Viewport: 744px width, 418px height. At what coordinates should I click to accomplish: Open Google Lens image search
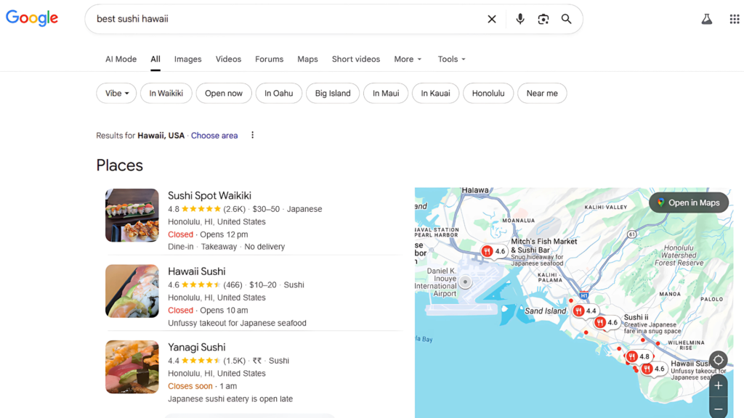click(x=543, y=20)
